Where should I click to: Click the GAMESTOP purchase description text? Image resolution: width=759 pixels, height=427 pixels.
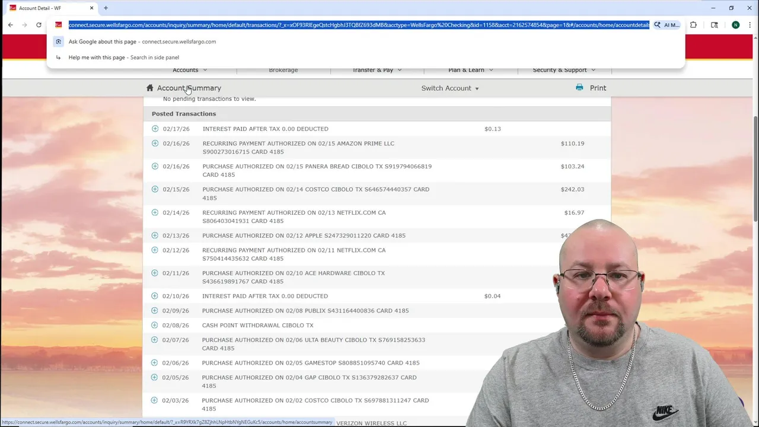click(x=311, y=363)
